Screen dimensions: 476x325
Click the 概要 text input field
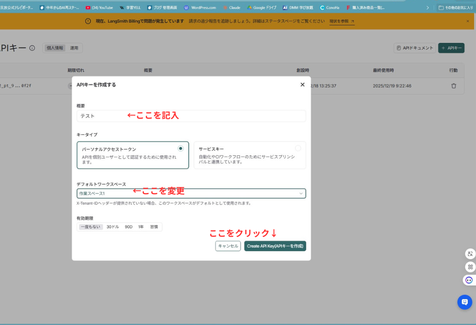[191, 116]
